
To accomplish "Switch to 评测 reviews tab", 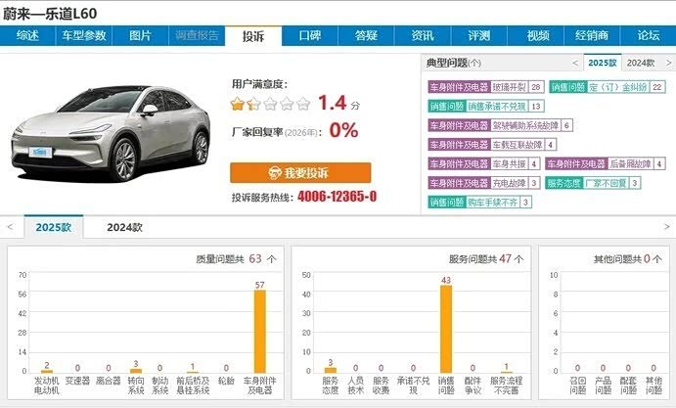I will 479,35.
